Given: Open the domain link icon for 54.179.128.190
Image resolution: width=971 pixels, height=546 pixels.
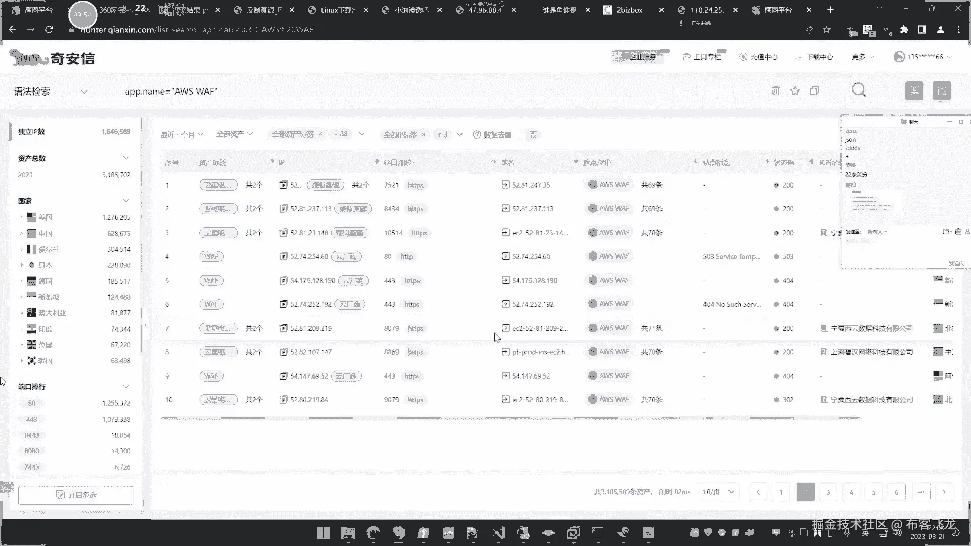Looking at the screenshot, I should (505, 280).
